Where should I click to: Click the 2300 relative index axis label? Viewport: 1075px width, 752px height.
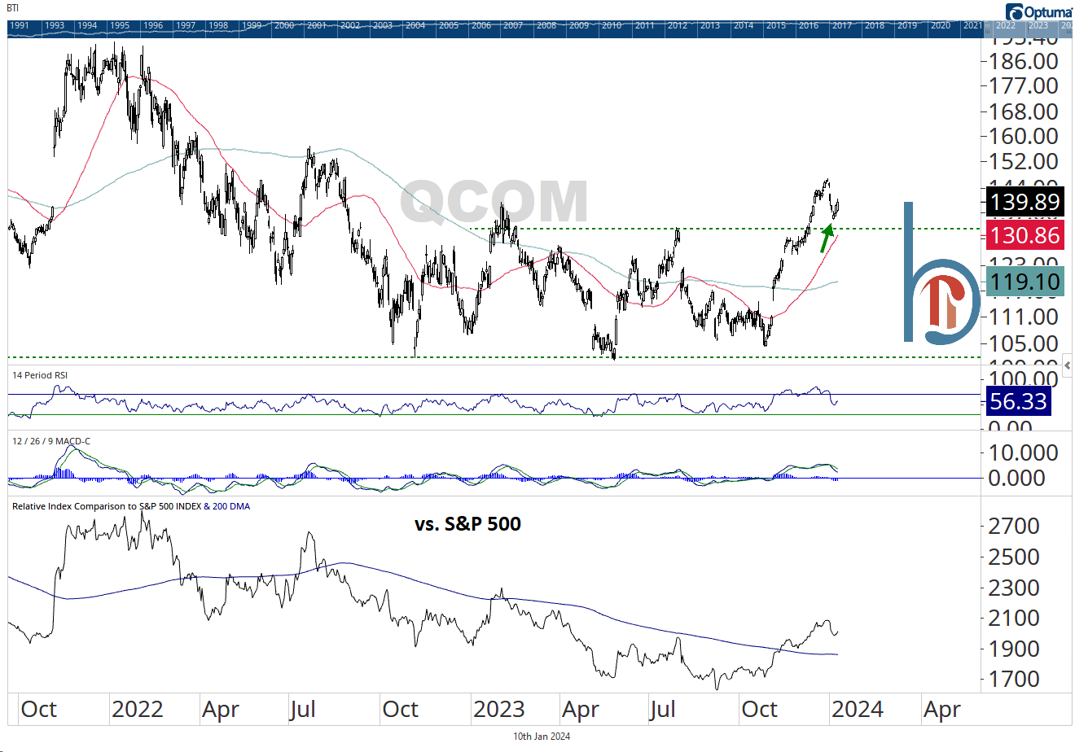click(x=1014, y=588)
